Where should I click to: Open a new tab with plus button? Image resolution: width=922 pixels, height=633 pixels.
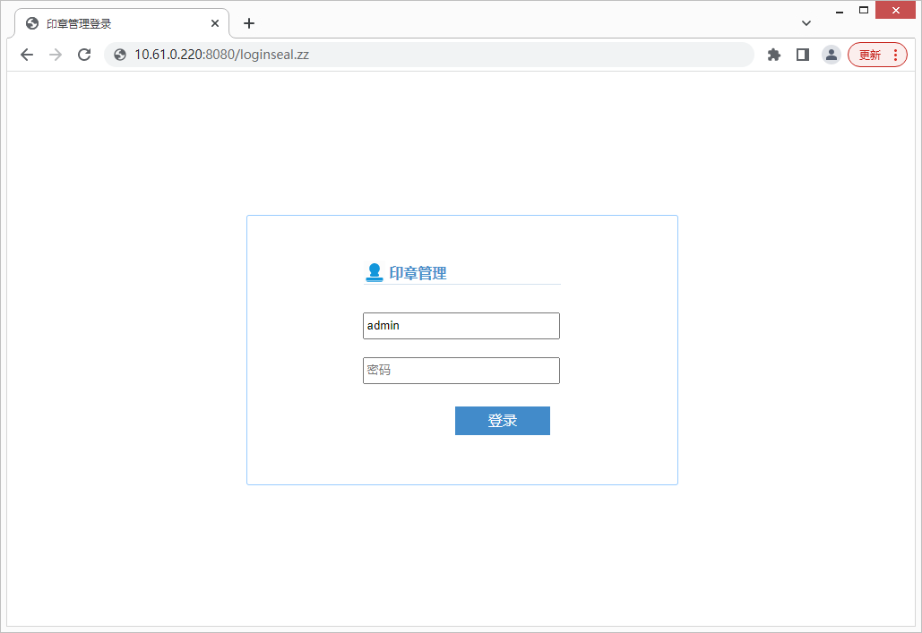click(249, 23)
